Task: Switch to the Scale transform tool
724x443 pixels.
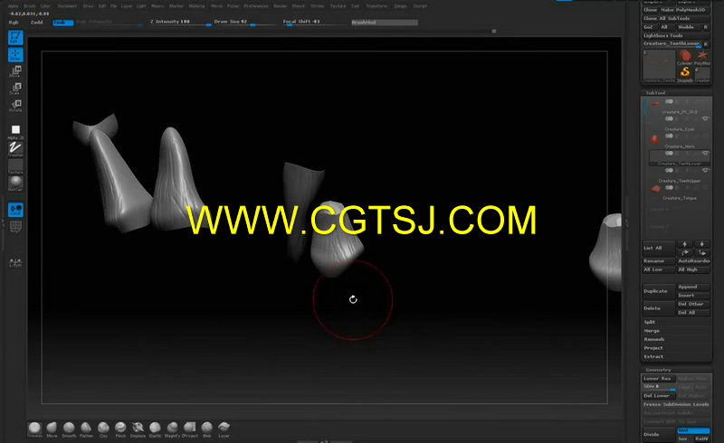Action: pyautogui.click(x=15, y=89)
